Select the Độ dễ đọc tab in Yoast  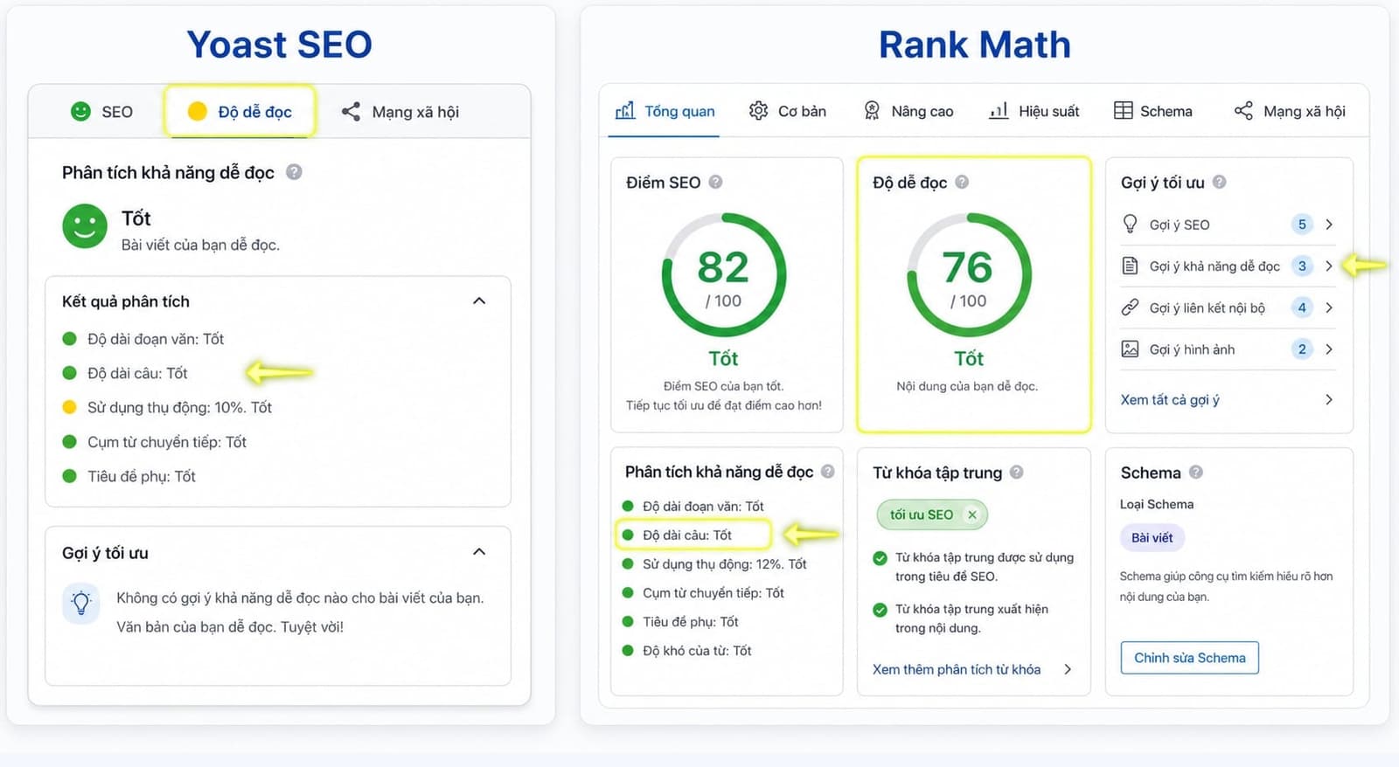[240, 112]
